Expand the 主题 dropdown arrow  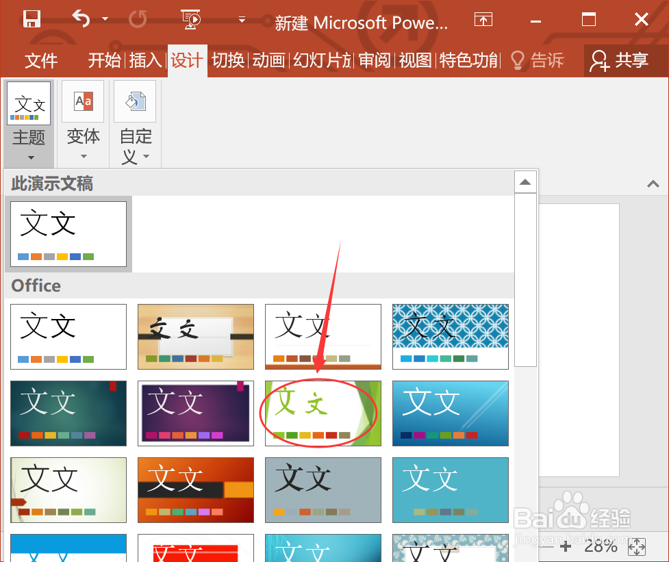(31, 157)
